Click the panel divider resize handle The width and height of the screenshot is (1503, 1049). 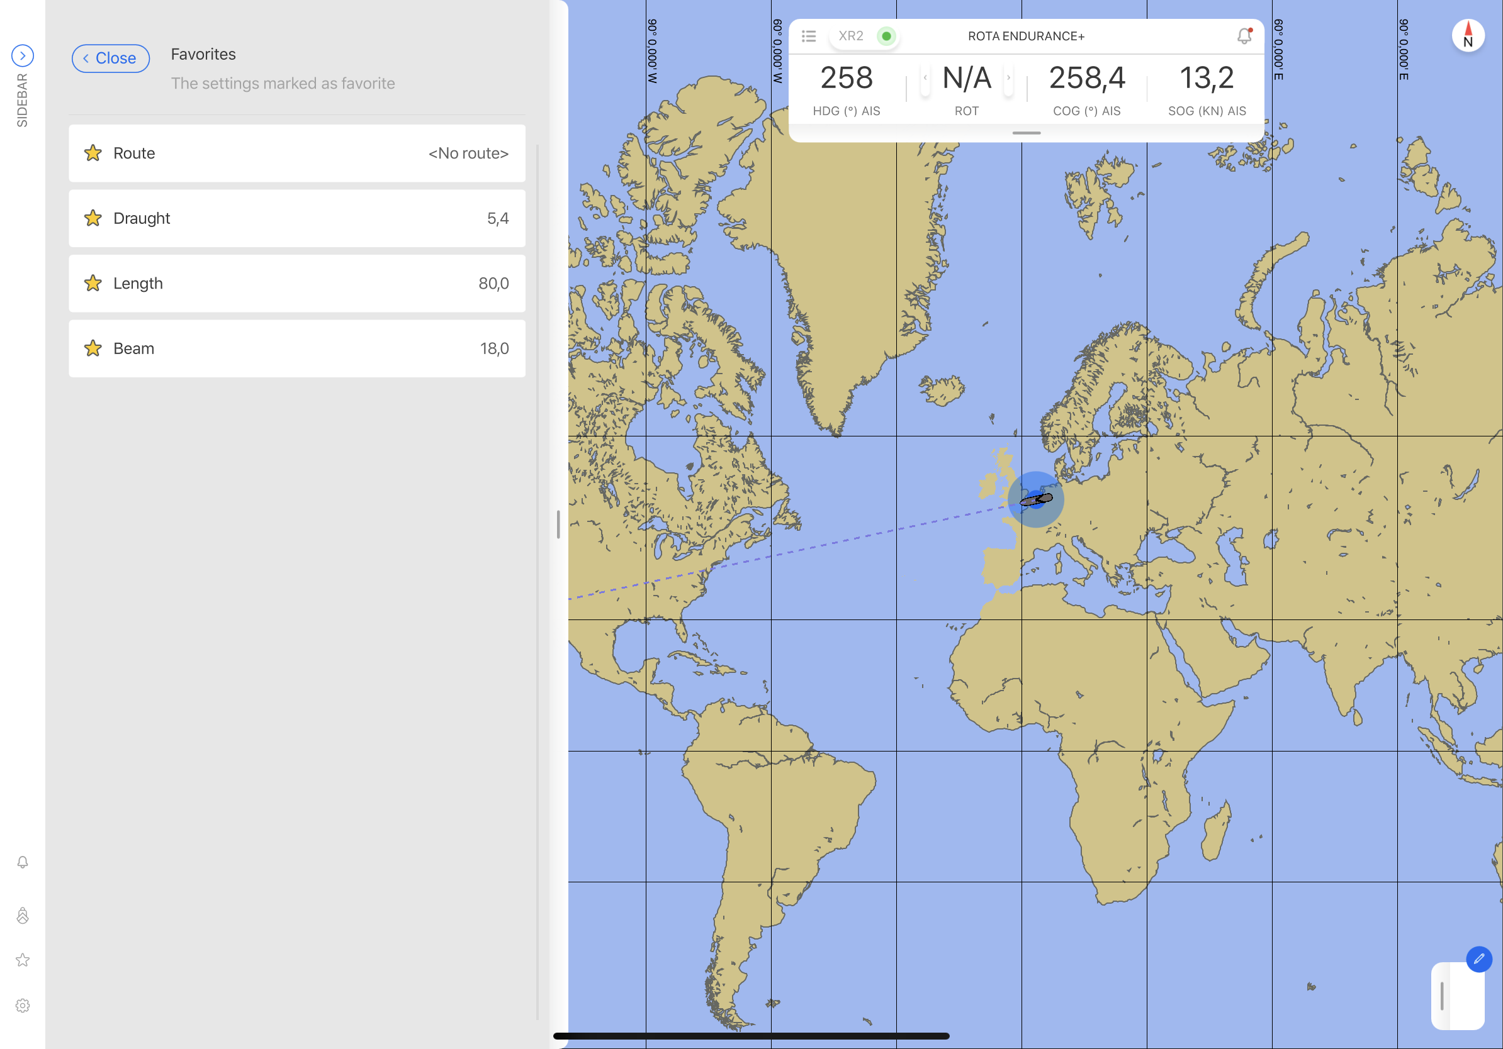[x=558, y=524]
